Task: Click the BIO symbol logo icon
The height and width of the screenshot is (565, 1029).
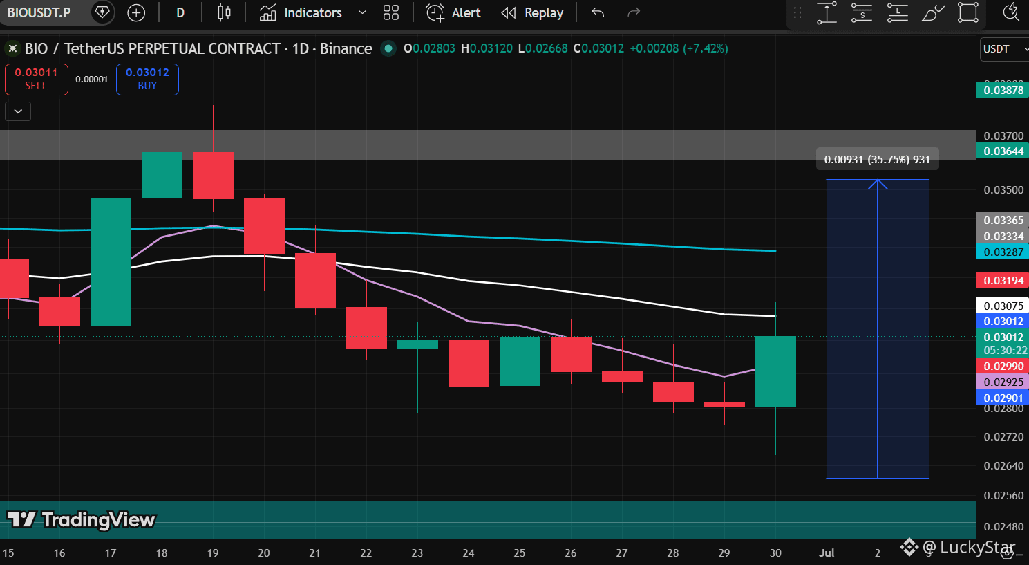Action: [x=12, y=48]
